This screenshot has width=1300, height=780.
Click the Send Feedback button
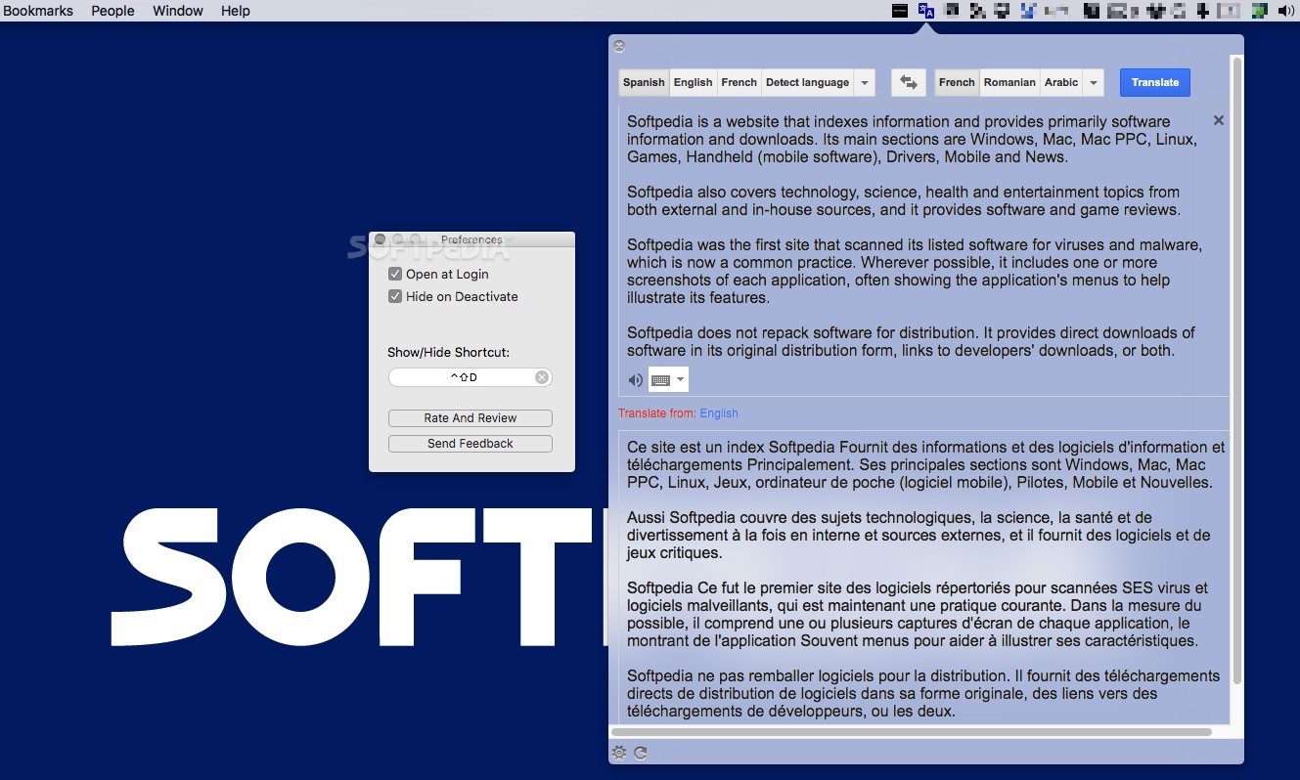(471, 444)
